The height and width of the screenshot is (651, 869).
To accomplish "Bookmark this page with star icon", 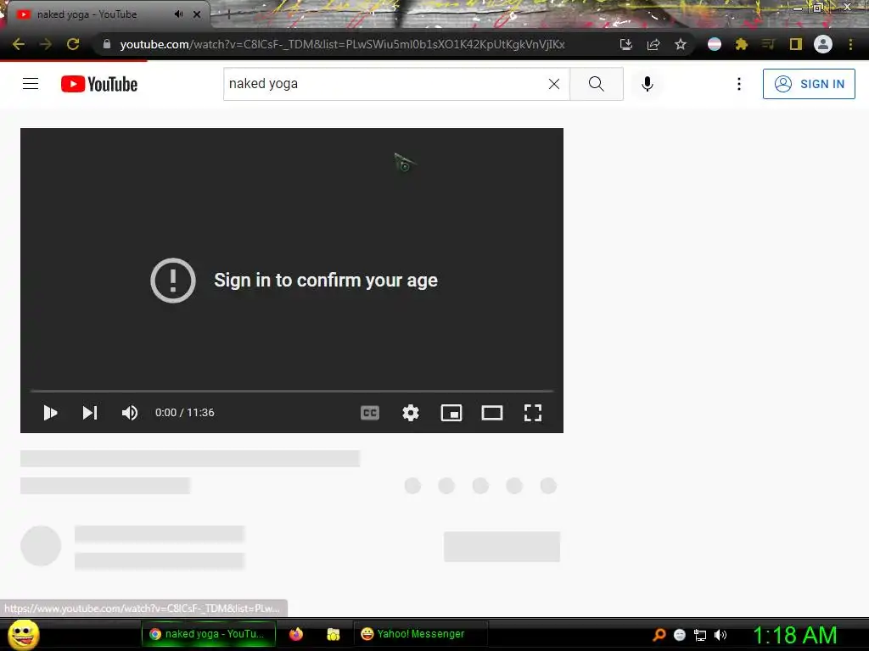I will click(x=681, y=44).
